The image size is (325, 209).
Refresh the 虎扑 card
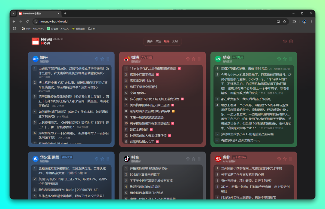279,159
